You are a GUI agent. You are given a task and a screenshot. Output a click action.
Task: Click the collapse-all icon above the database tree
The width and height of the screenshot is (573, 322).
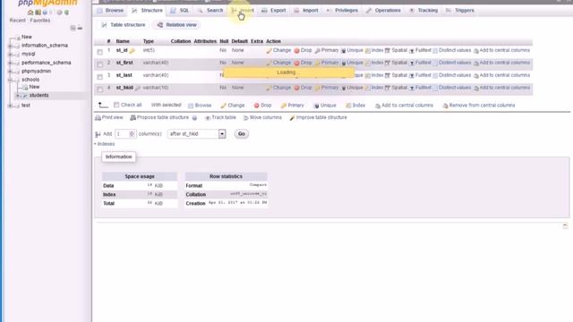click(73, 28)
